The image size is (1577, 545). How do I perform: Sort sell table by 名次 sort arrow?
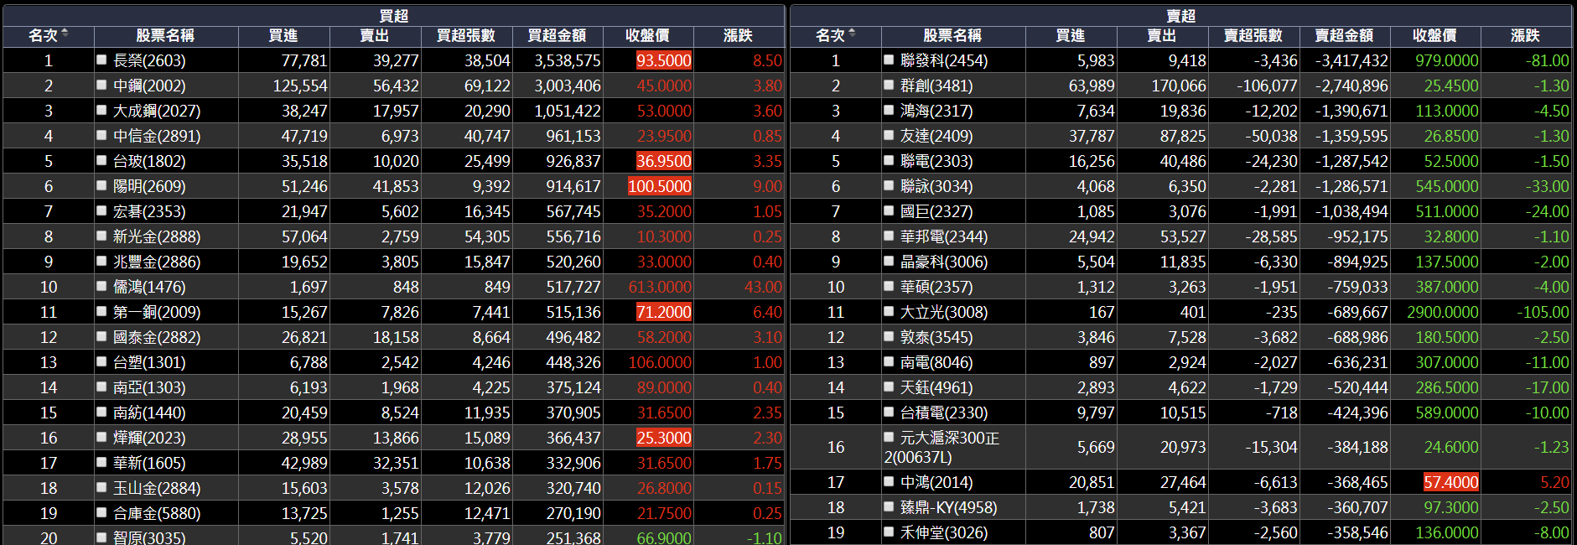pyautogui.click(x=852, y=34)
